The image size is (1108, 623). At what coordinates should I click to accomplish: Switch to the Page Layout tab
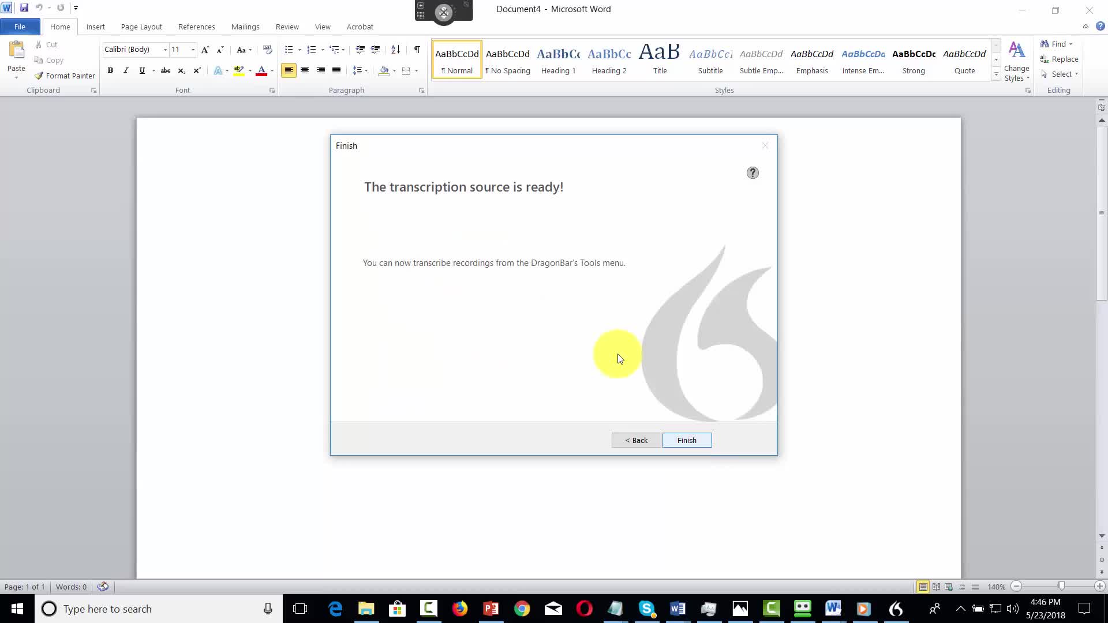click(x=141, y=27)
